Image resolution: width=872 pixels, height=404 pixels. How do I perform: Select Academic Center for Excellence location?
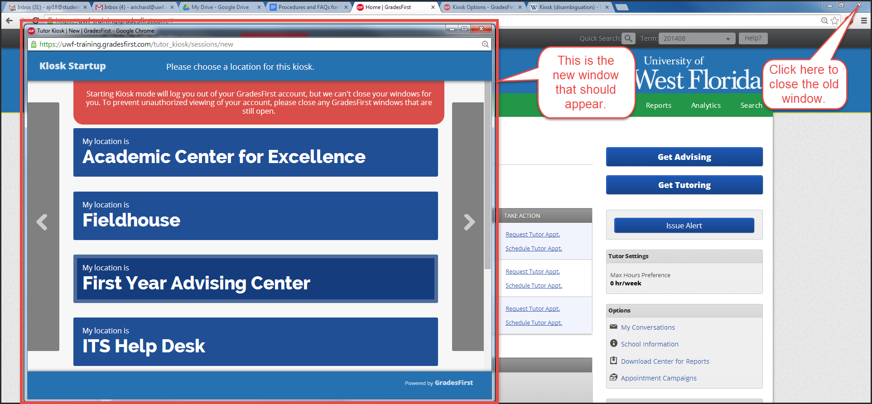pos(255,152)
